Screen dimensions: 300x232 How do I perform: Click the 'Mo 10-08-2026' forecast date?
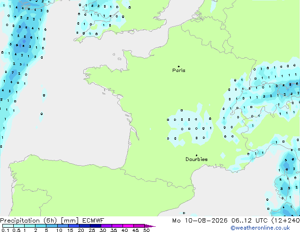tap(200, 221)
